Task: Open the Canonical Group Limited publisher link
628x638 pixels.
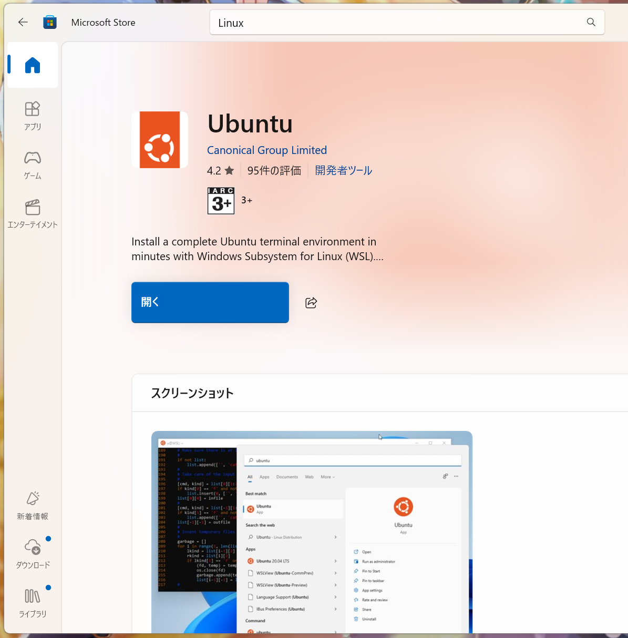Action: [x=267, y=150]
